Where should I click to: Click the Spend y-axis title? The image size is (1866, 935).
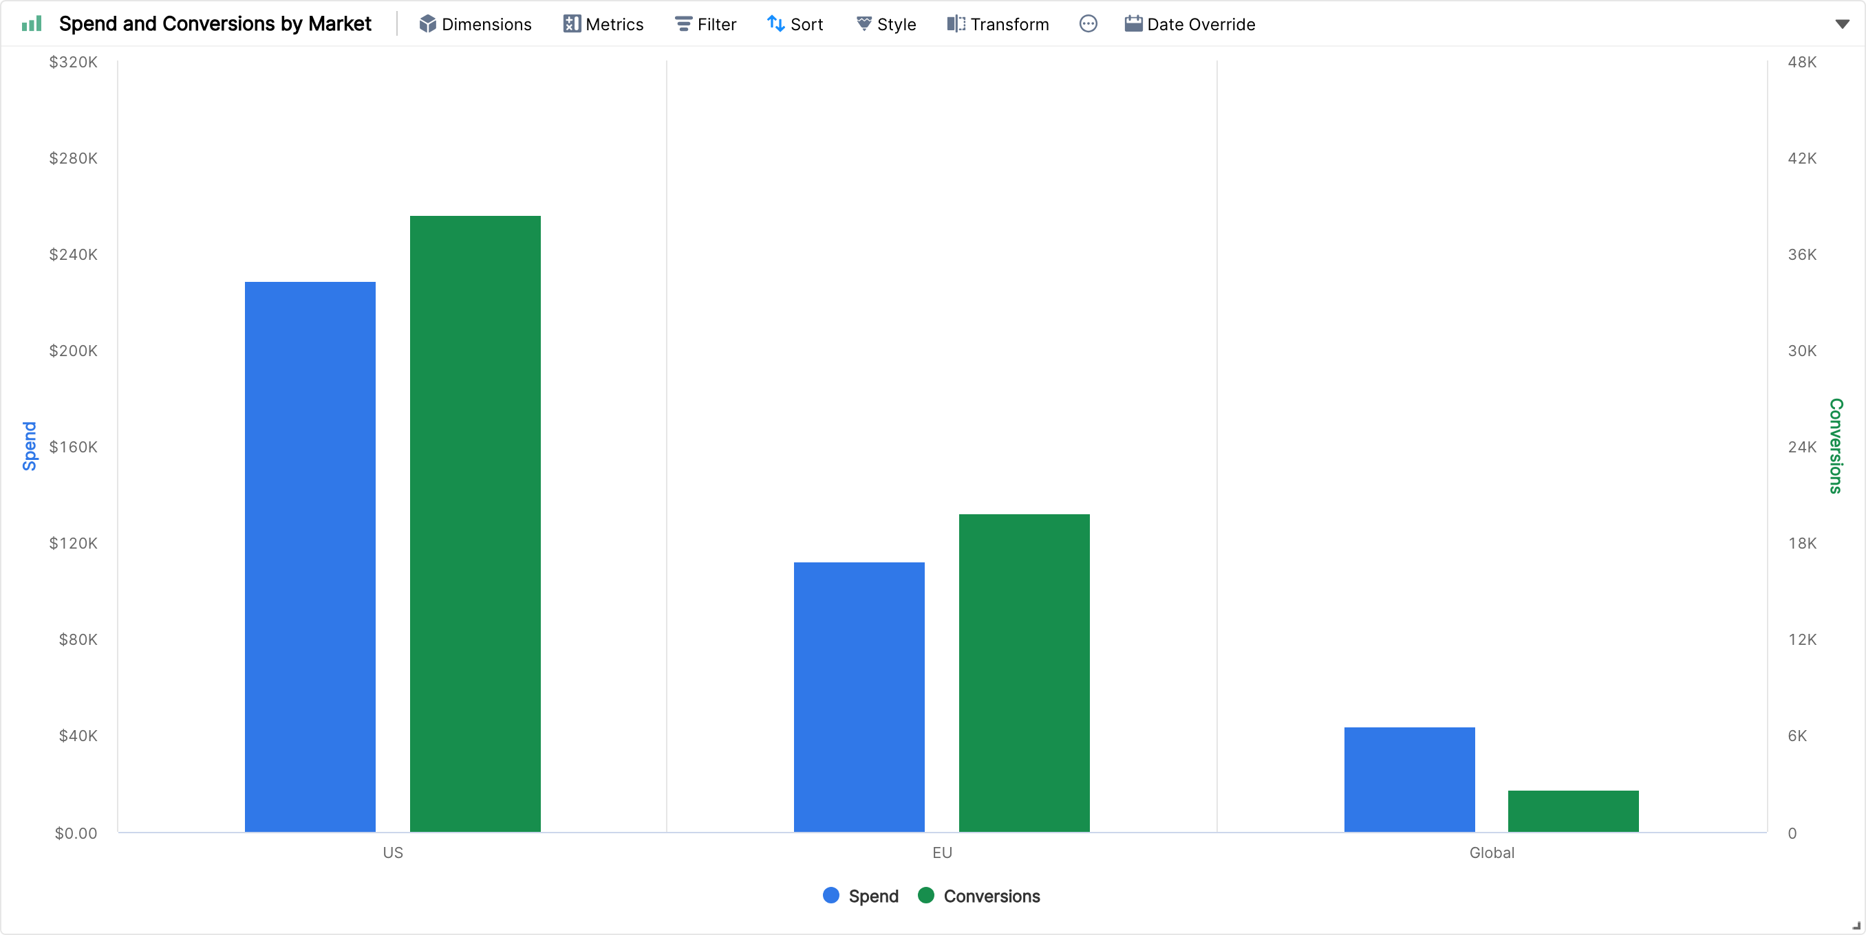[x=29, y=445]
